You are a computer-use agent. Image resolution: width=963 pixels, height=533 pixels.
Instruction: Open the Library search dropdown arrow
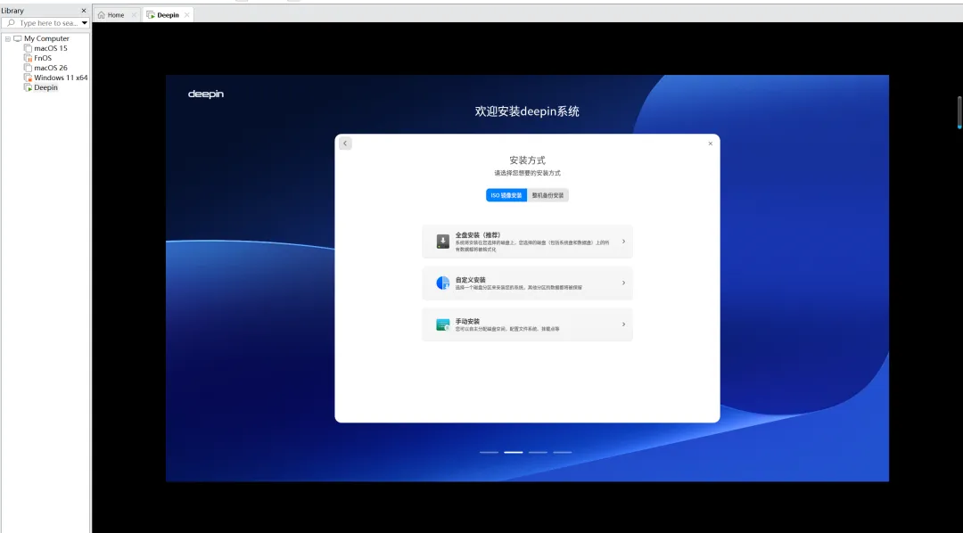pyautogui.click(x=85, y=22)
